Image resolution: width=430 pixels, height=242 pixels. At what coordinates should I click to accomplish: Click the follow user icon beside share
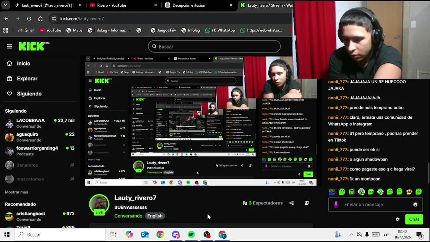click(x=307, y=203)
